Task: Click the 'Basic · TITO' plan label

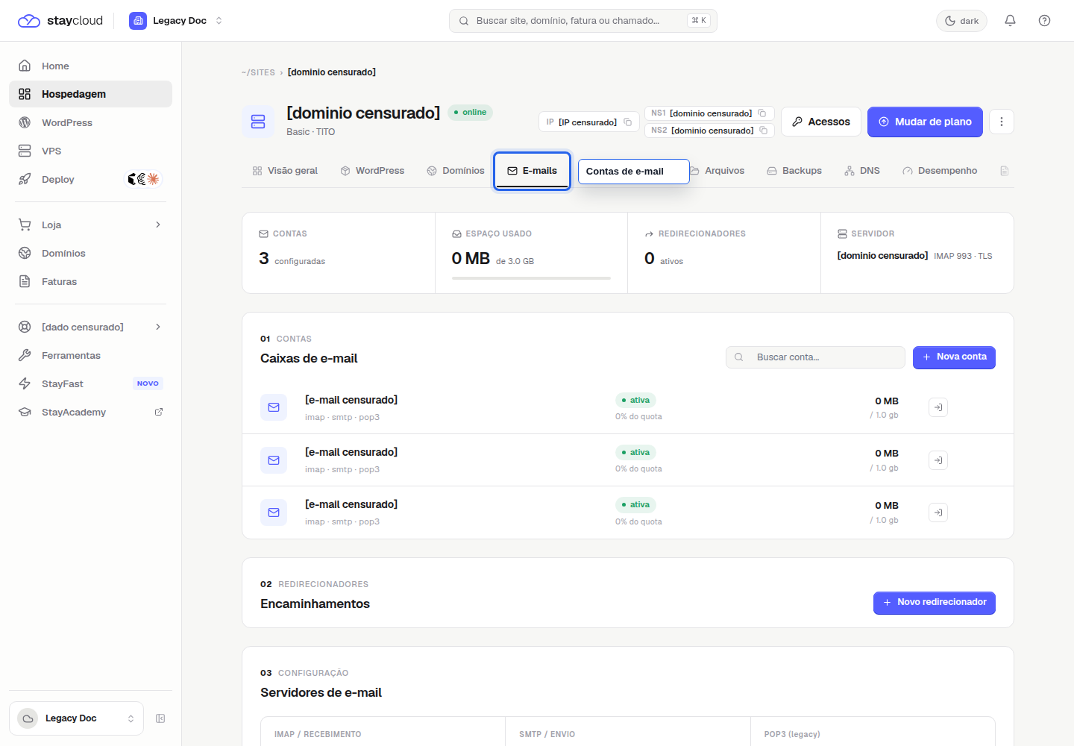Action: [x=310, y=132]
